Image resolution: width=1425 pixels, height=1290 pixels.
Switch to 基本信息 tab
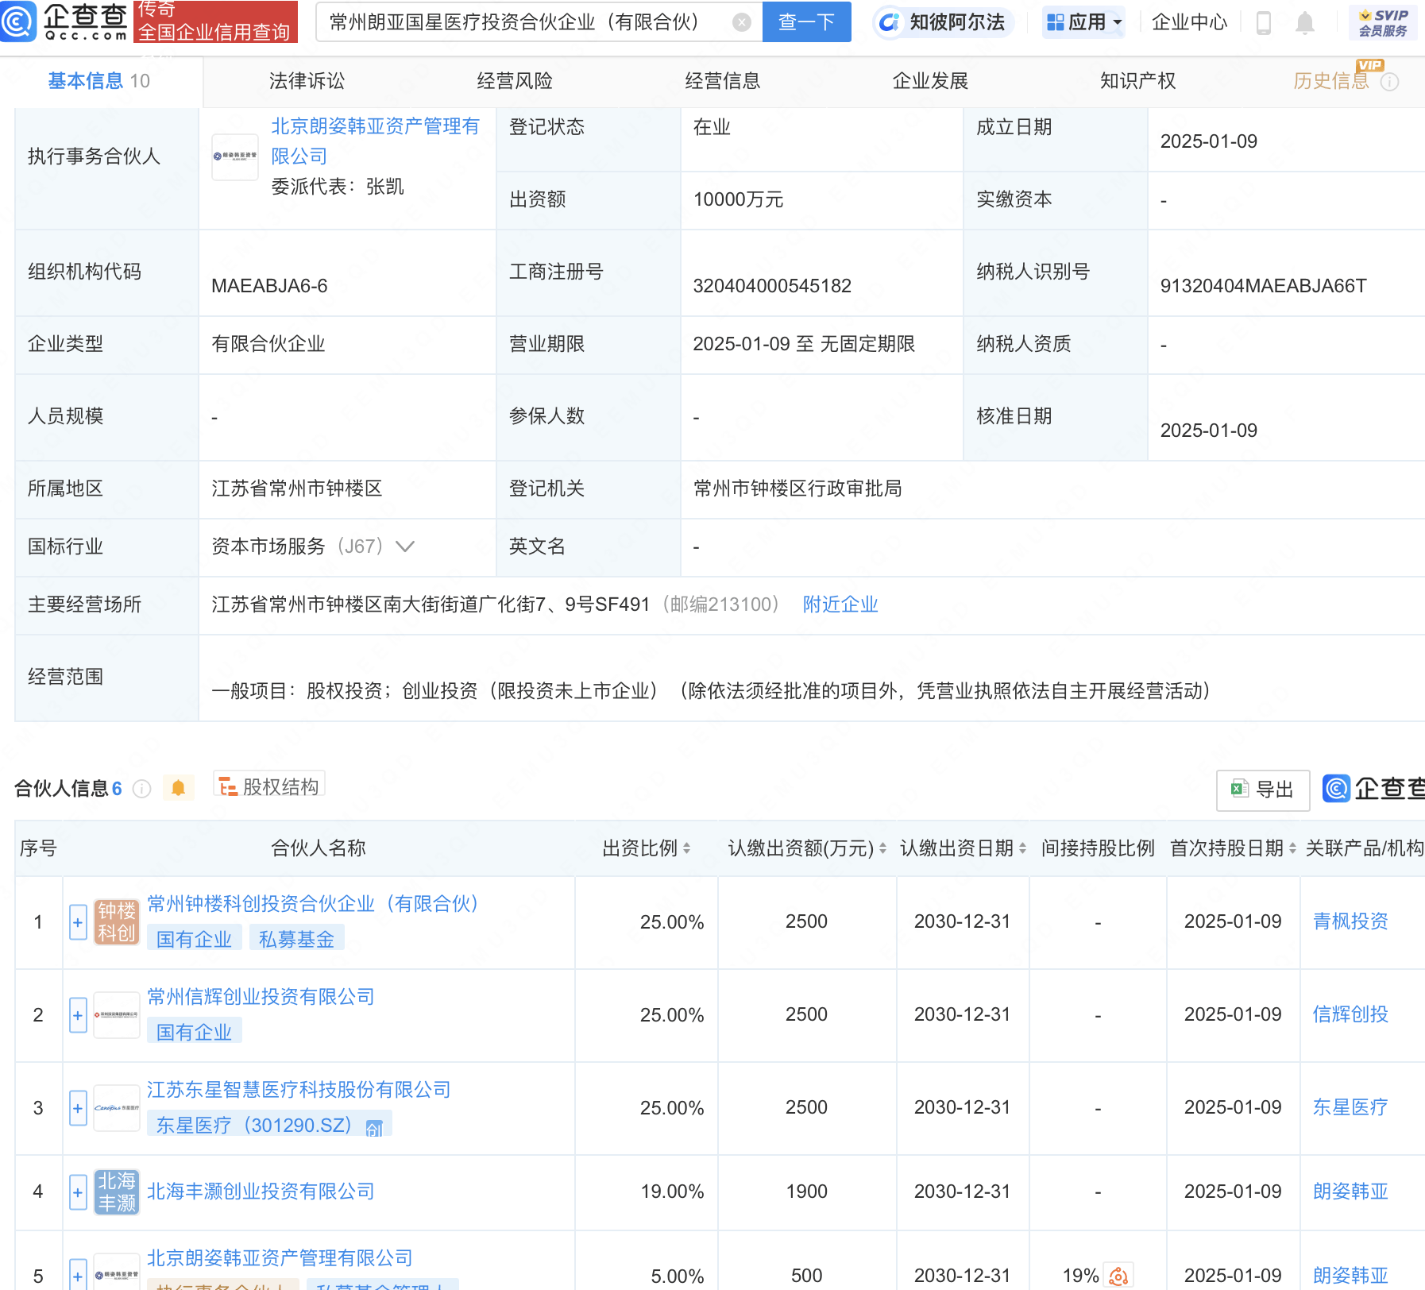tap(98, 81)
